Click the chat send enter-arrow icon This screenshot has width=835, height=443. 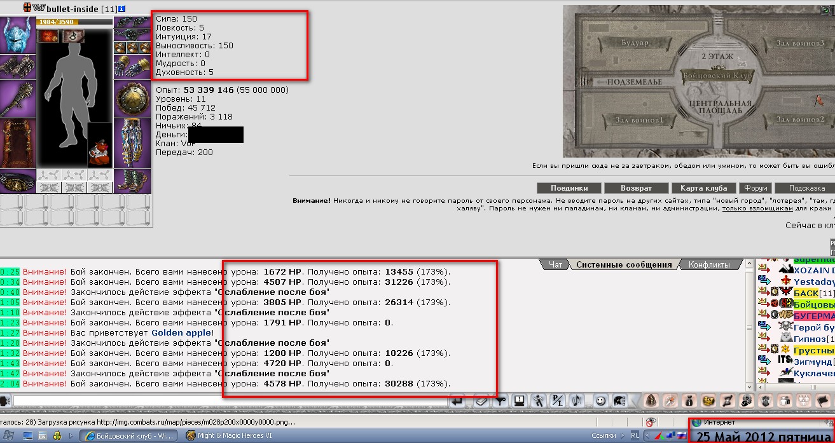(457, 400)
